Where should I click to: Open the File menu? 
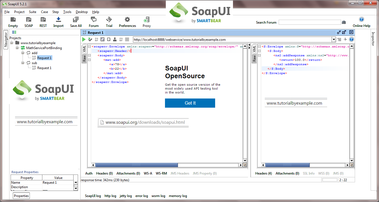pos(7,12)
